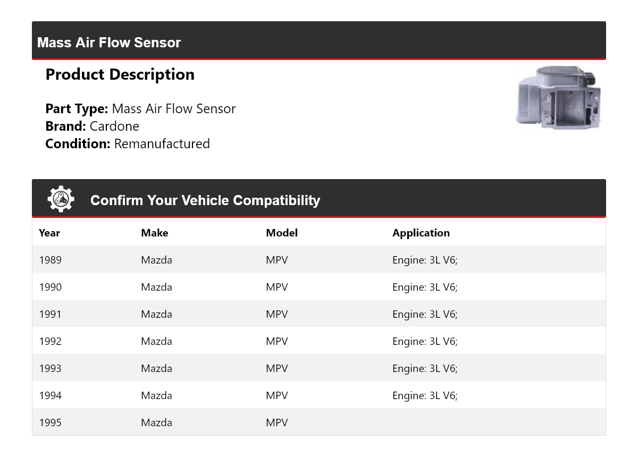Click the 1989 year row cell
Viewport: 638px width, 457px height.
click(x=51, y=260)
